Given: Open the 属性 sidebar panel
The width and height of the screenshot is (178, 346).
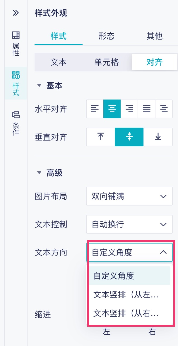Looking at the screenshot, I should click(16, 44).
